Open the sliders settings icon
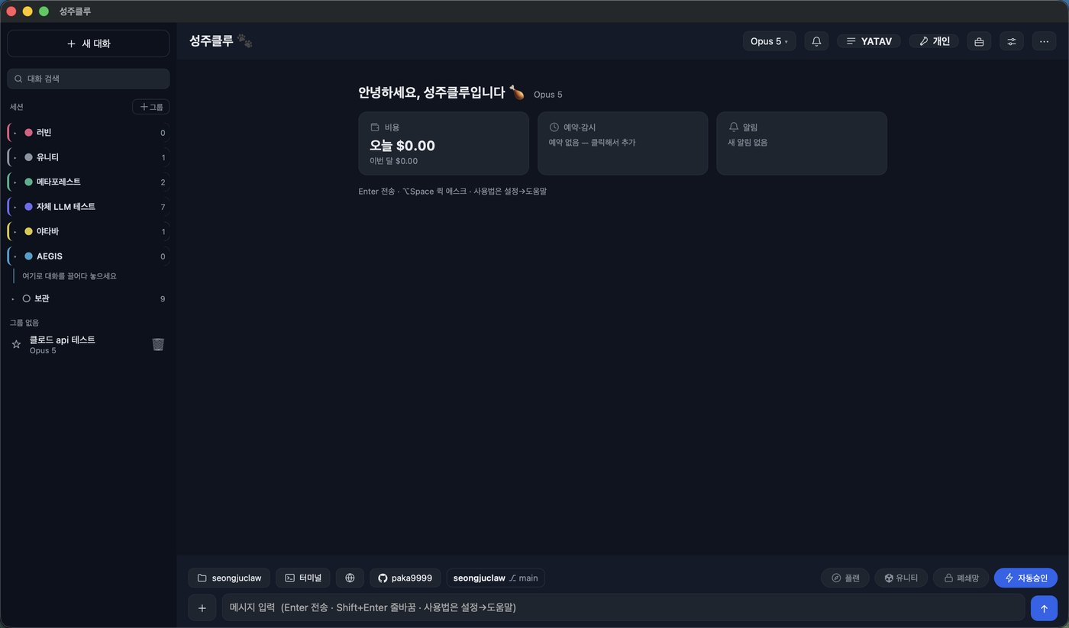1069x628 pixels. tap(1012, 41)
